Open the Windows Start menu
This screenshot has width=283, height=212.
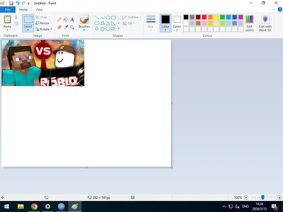pos(7,206)
